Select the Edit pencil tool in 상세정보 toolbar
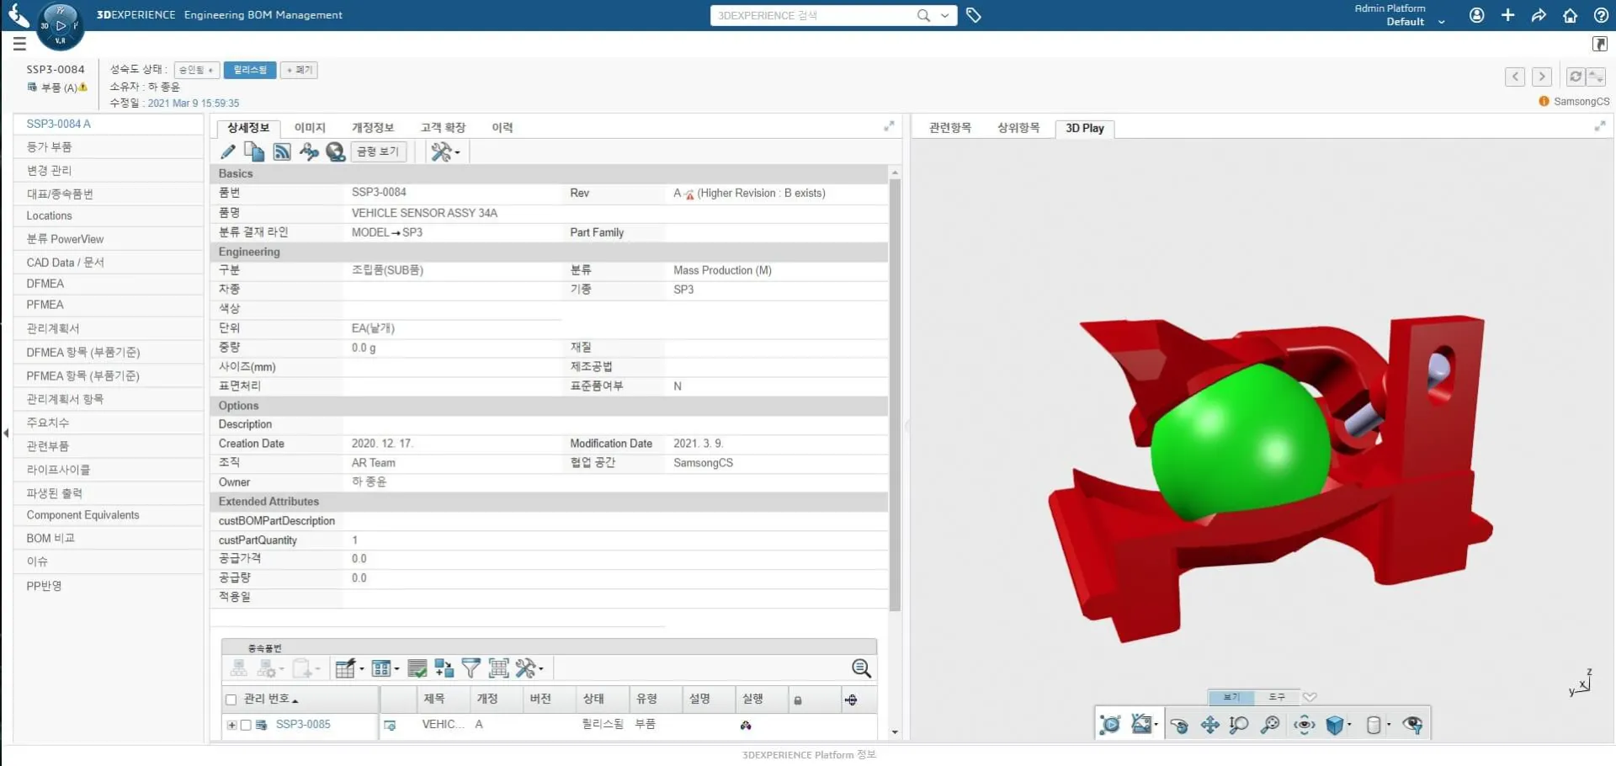 pyautogui.click(x=227, y=152)
